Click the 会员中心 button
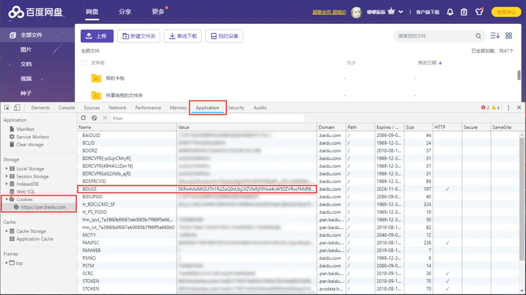 [x=506, y=12]
